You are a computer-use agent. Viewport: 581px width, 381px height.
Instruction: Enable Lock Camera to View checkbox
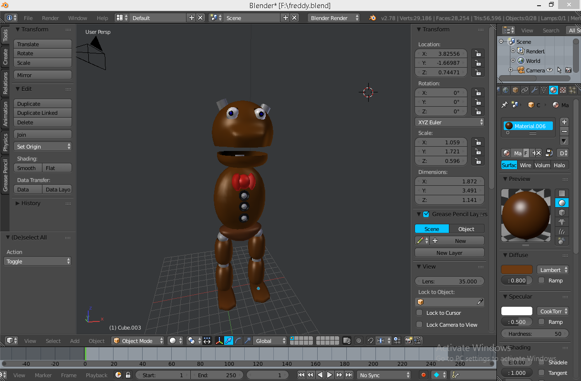click(419, 324)
